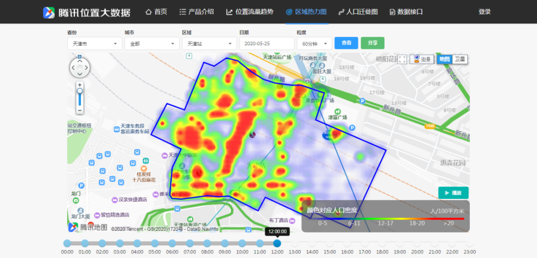The image size is (537, 258).
Task: Click the Tencent Location Big Data logo
Action: click(87, 12)
